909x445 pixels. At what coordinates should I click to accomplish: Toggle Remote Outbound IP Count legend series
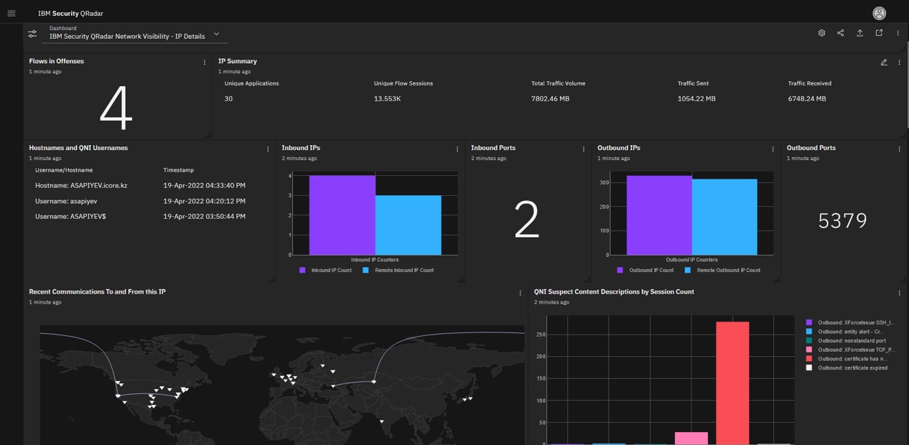point(723,271)
